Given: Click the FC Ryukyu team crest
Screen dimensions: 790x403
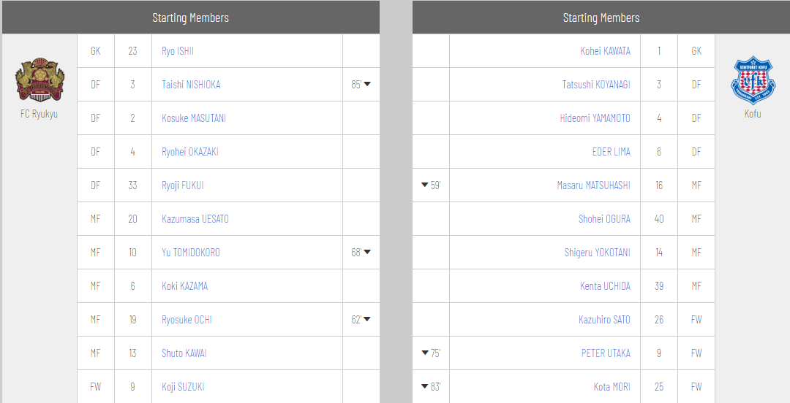Looking at the screenshot, I should point(39,80).
